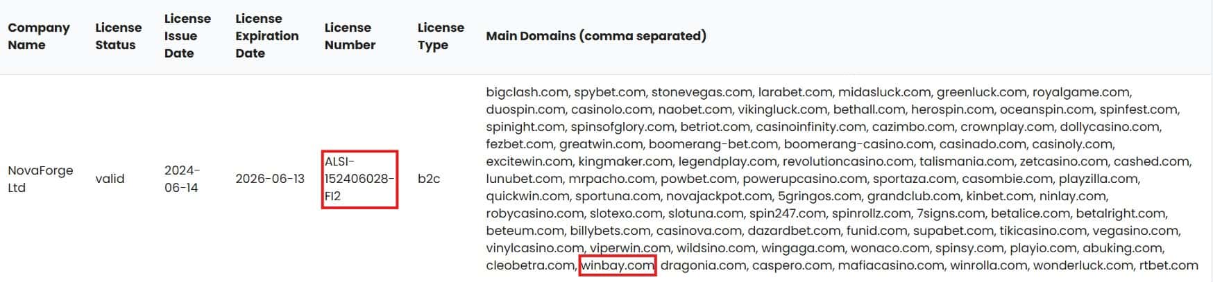
Task: Click the 2024-06-14 issue date cell
Action: click(182, 179)
